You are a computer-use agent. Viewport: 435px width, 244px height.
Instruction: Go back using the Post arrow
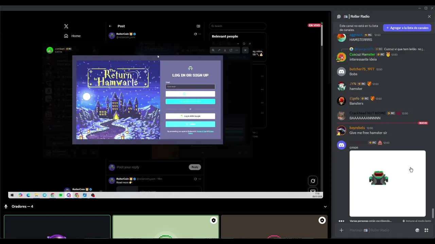tap(110, 26)
